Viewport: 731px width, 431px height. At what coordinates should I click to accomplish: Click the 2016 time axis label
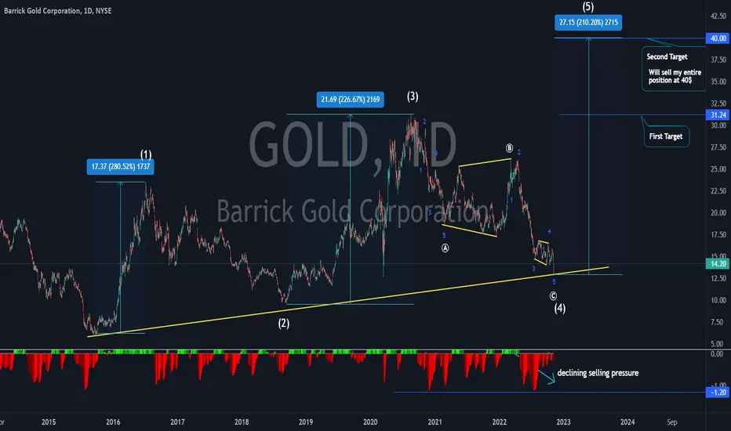tap(113, 422)
